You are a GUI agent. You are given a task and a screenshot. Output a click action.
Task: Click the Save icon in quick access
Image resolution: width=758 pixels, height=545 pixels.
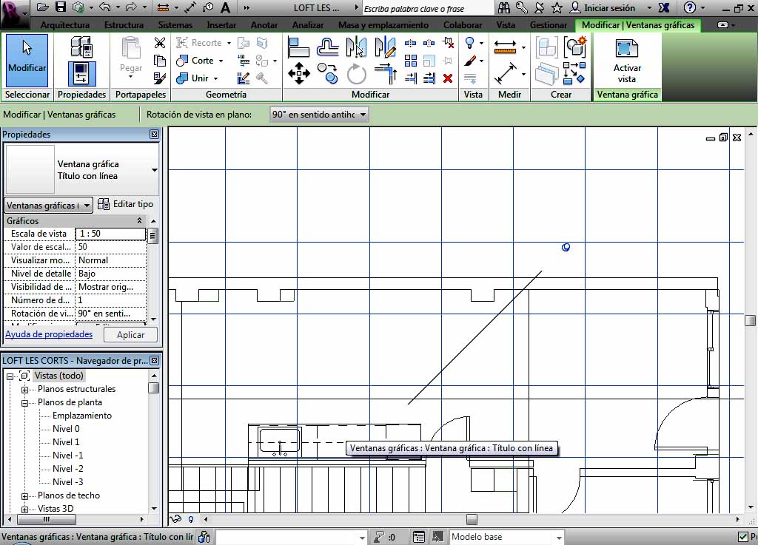coord(61,7)
